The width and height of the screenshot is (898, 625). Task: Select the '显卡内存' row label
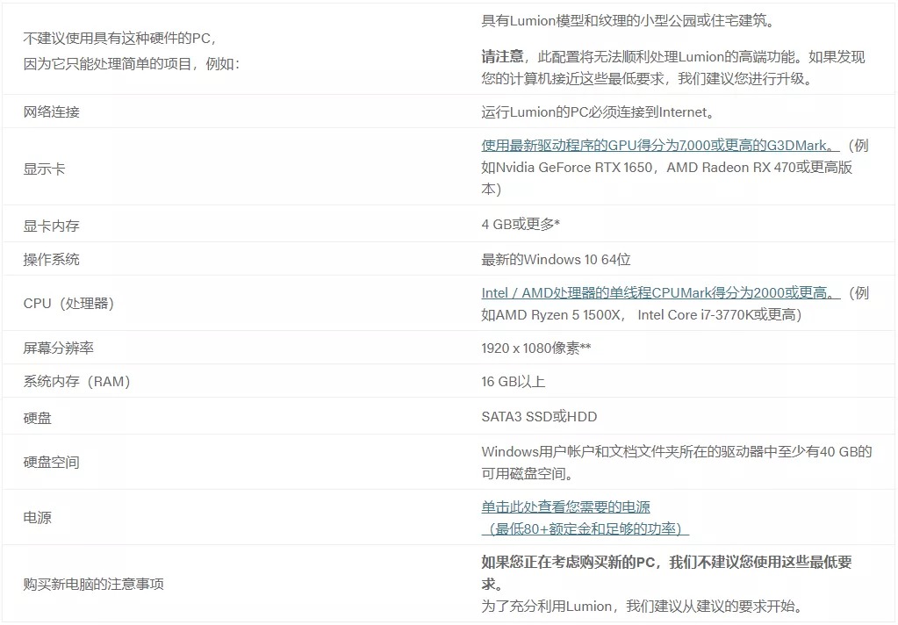tap(52, 226)
